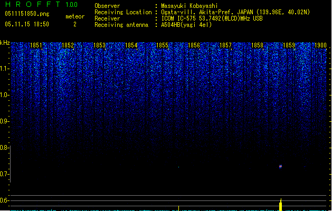Click the Observer field label
332x211 pixels.
[107, 6]
